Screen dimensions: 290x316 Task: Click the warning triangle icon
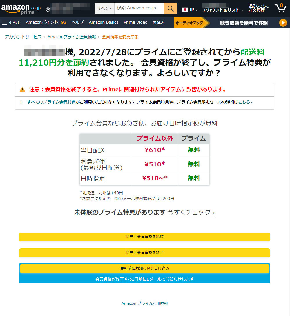pyautogui.click(x=22, y=90)
